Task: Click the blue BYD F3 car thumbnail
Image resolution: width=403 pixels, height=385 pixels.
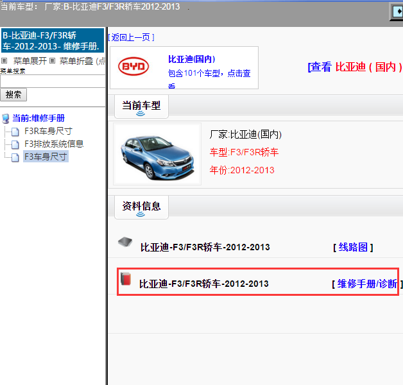Action: click(157, 154)
